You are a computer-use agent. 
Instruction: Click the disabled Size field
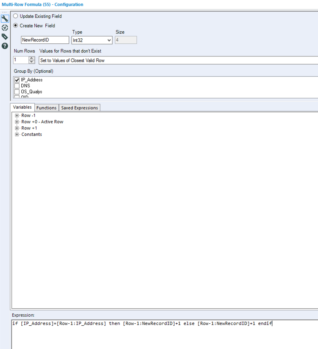[125, 40]
